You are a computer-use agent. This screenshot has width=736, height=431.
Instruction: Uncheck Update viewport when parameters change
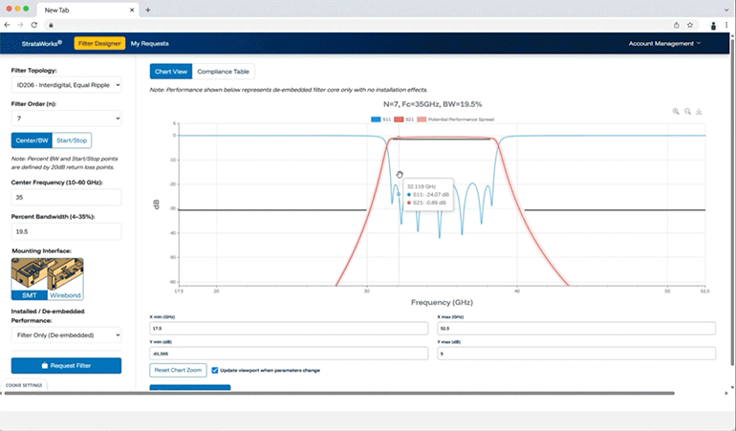(215, 371)
